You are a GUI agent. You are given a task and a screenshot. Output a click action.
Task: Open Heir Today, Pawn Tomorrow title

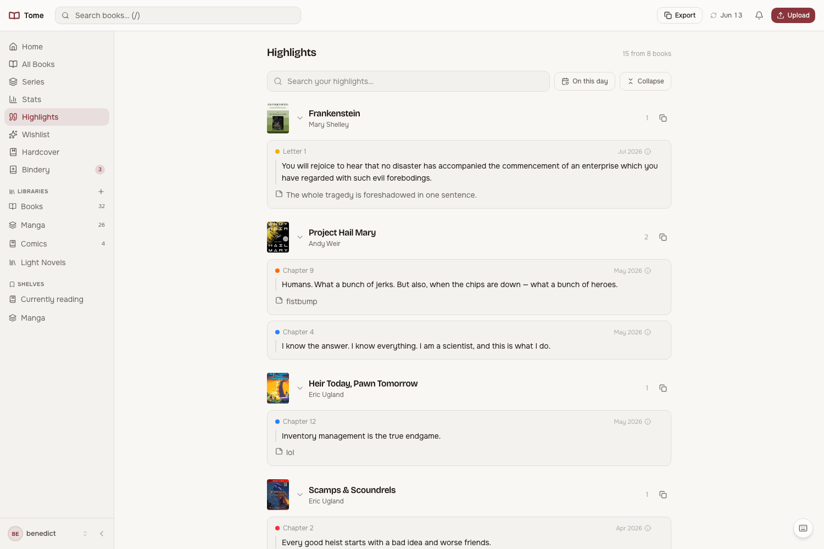coord(363,383)
